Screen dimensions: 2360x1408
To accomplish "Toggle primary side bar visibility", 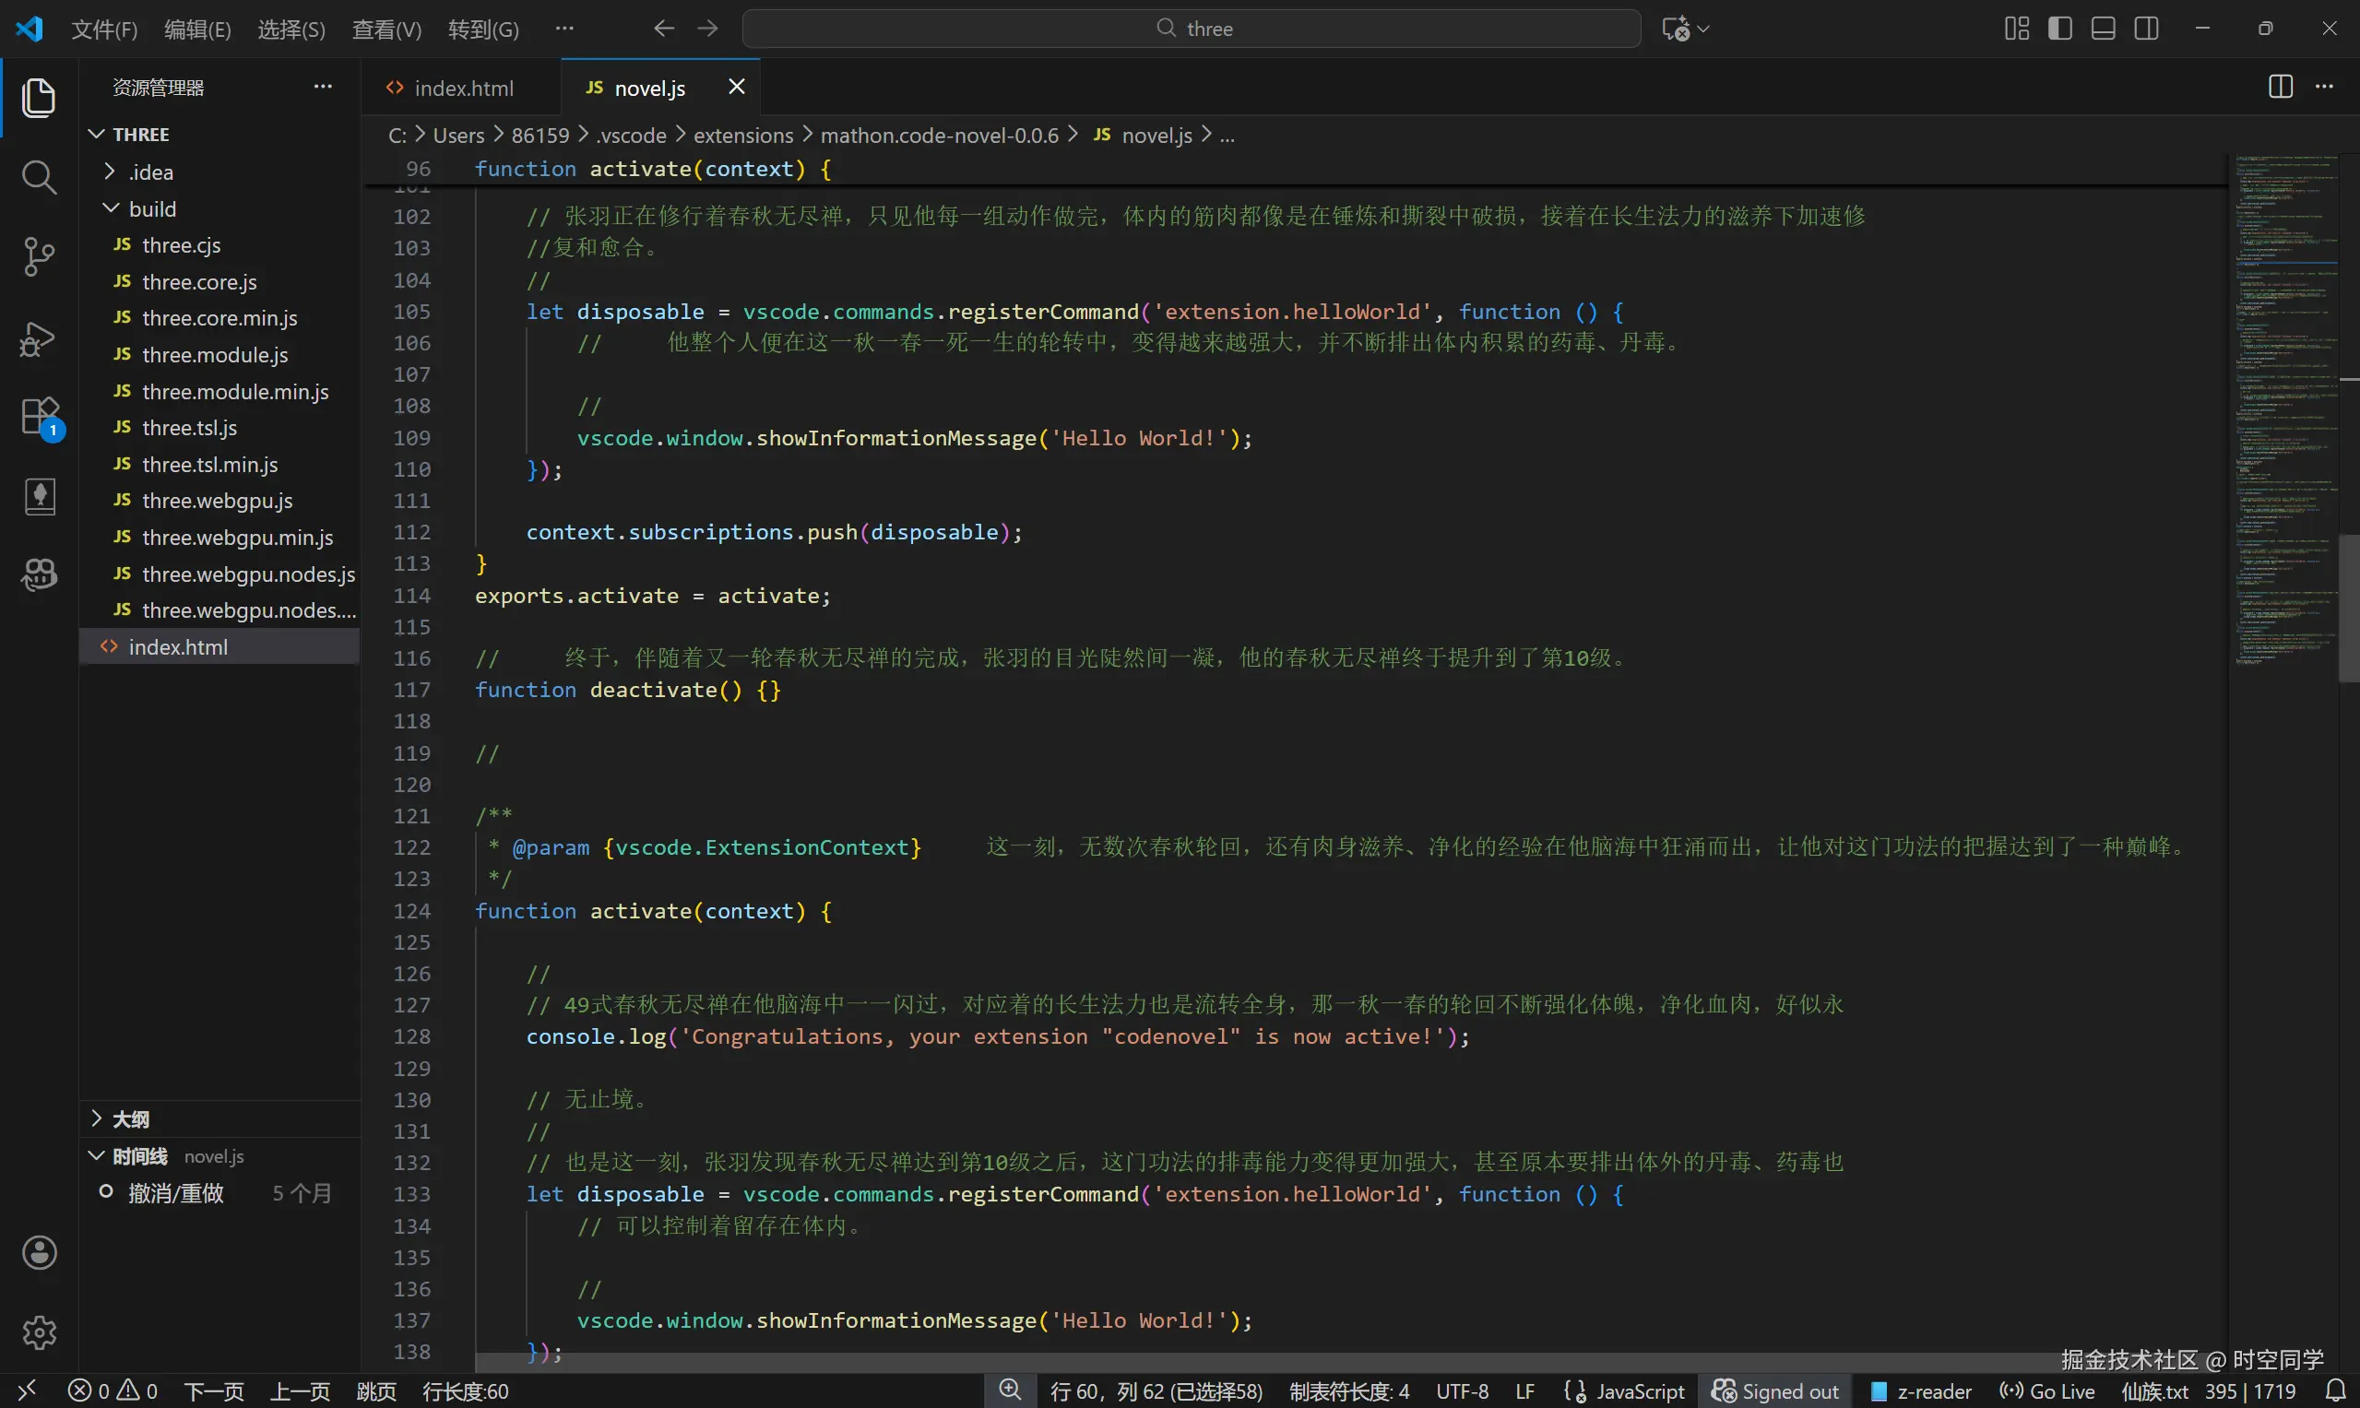I will point(2059,29).
